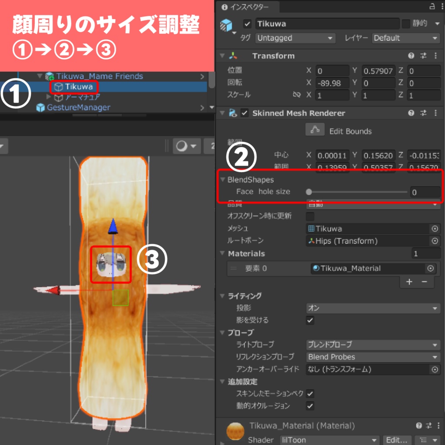
Task: Click the Position Y field 0.57907
Action: 379,71
